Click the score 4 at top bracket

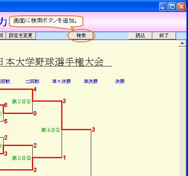(x=35, y=89)
